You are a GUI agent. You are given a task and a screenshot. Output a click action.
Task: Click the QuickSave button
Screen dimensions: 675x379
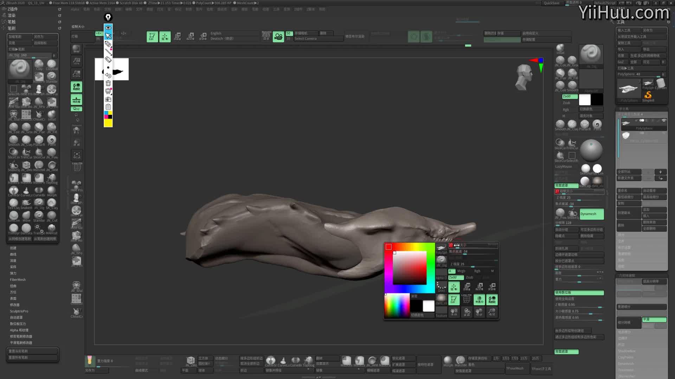pos(551,3)
